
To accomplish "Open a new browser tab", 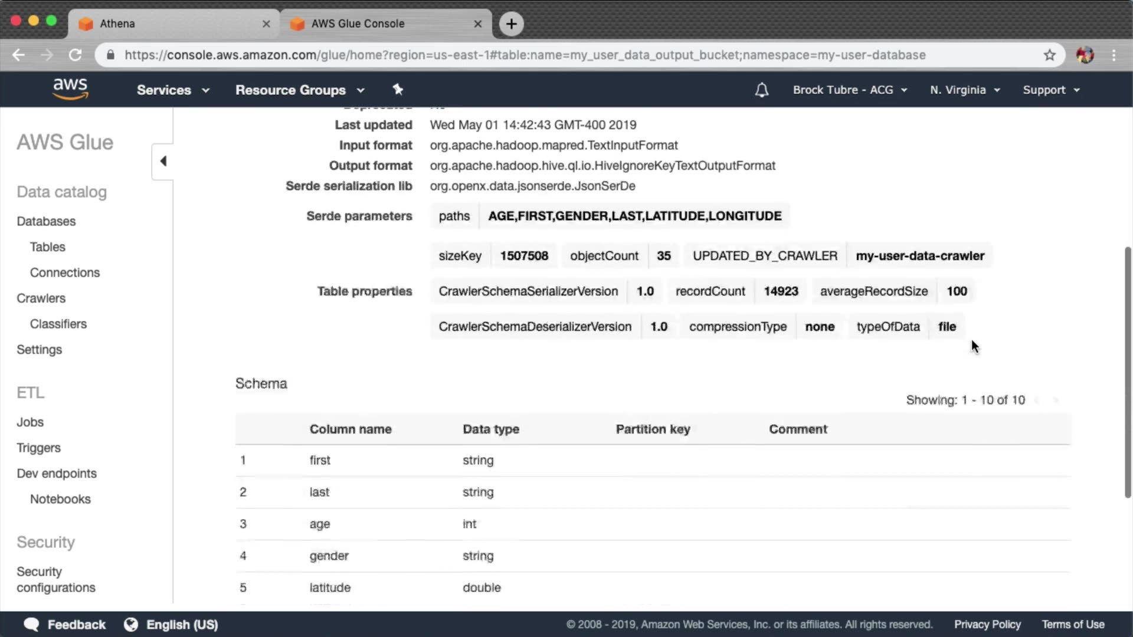I will point(511,24).
